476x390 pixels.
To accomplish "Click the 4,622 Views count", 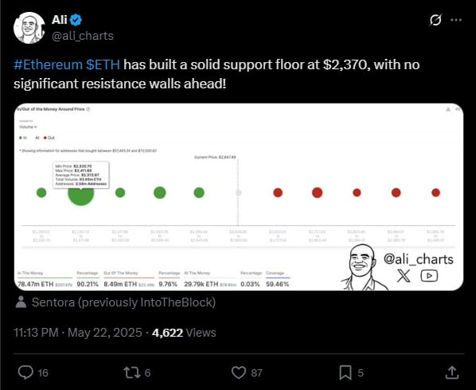I will pyautogui.click(x=184, y=333).
